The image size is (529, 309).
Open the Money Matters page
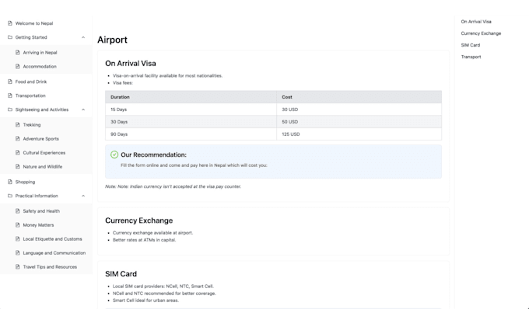38,225
